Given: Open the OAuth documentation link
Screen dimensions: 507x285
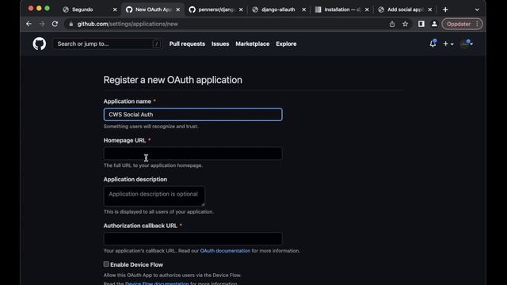Looking at the screenshot, I should (225, 251).
